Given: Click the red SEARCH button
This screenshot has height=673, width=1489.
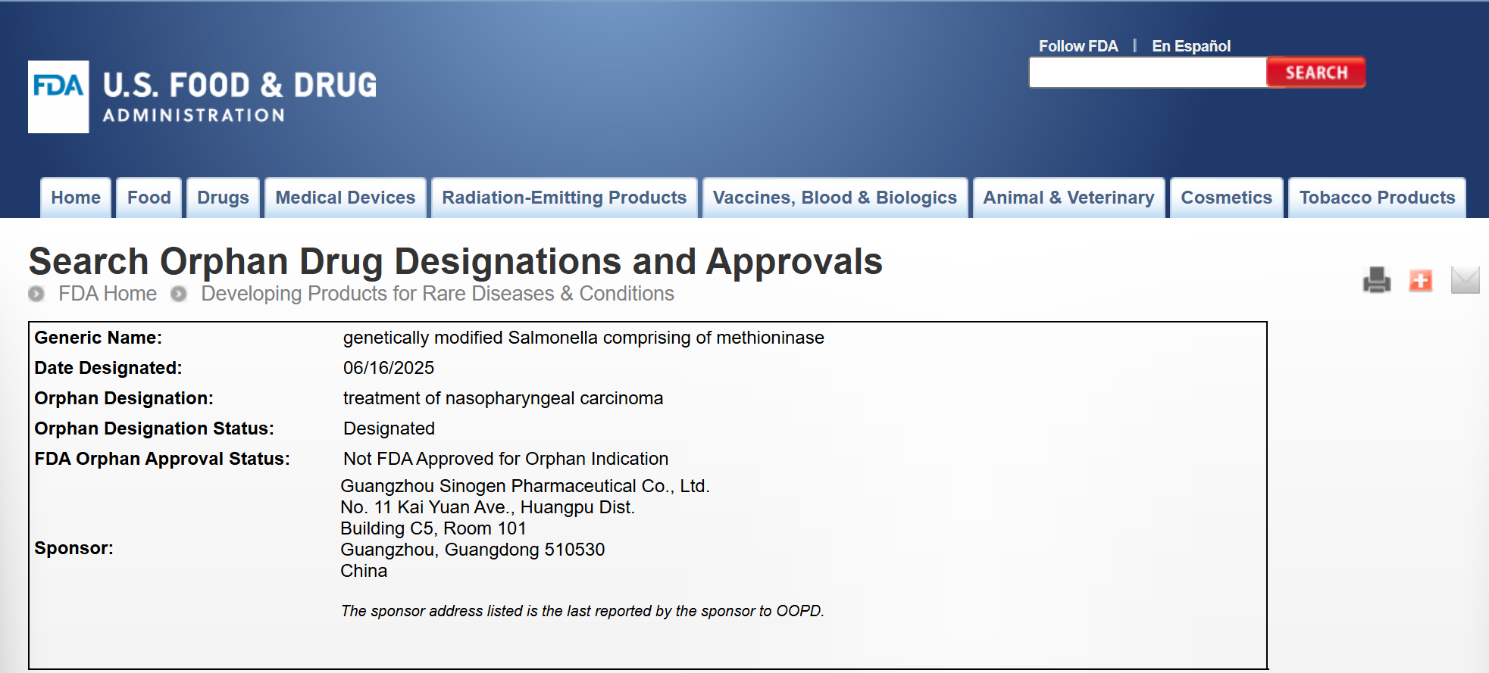Looking at the screenshot, I should pos(1316,73).
